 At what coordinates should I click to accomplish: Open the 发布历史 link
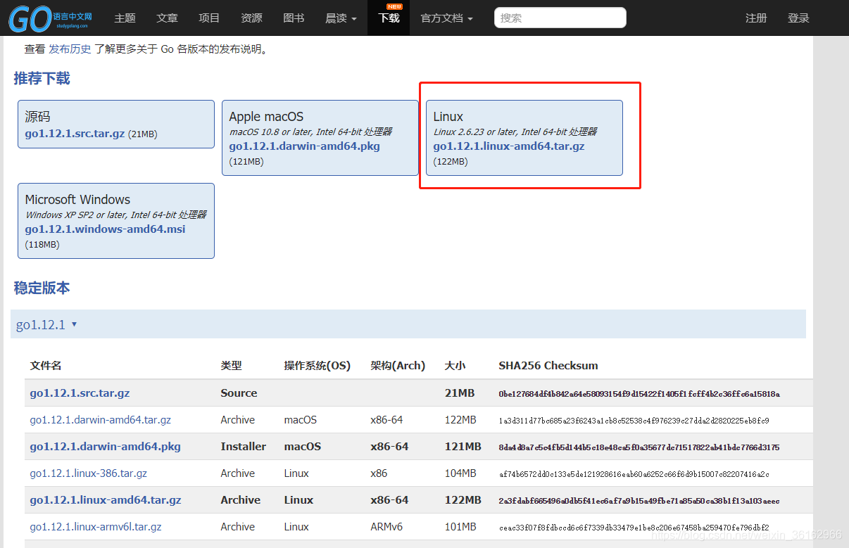[x=70, y=49]
